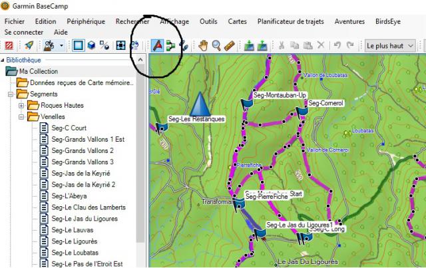This screenshot has height=268, width=426.
Task: Select the cyclist activity profile icon
Action: (x=49, y=46)
